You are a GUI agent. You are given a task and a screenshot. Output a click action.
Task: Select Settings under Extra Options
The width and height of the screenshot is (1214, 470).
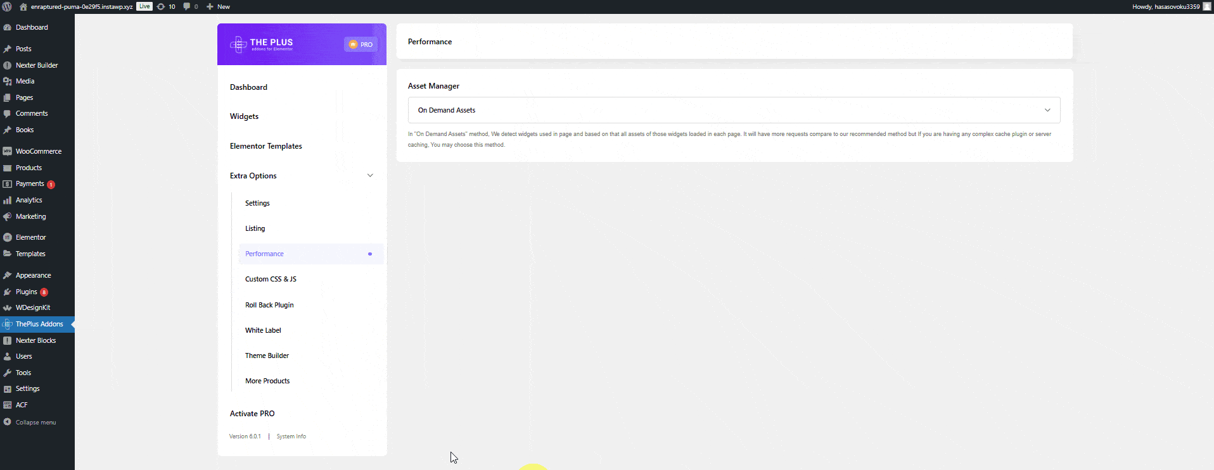[257, 203]
